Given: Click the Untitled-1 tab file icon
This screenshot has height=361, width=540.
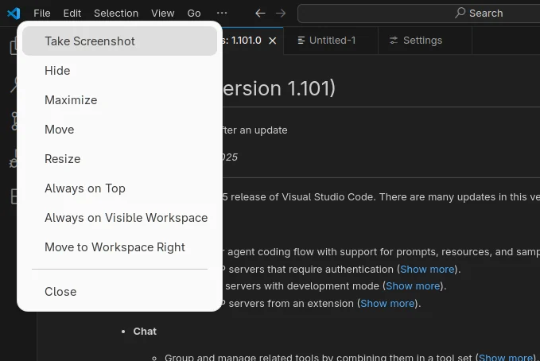Looking at the screenshot, I should pyautogui.click(x=301, y=41).
